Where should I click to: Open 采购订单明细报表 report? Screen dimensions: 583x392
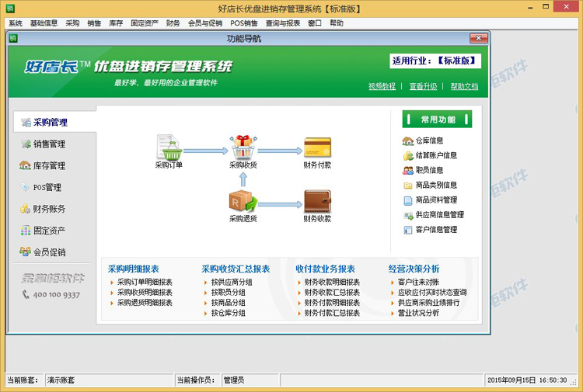[145, 282]
